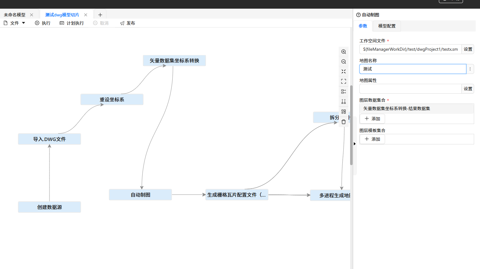The width and height of the screenshot is (480, 269).
Task: Select the 多进程生成 node
Action: (330, 195)
